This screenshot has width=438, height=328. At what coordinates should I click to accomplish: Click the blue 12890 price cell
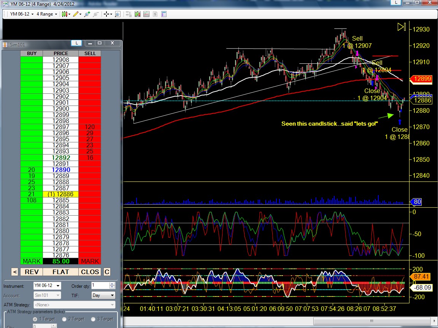coord(60,170)
